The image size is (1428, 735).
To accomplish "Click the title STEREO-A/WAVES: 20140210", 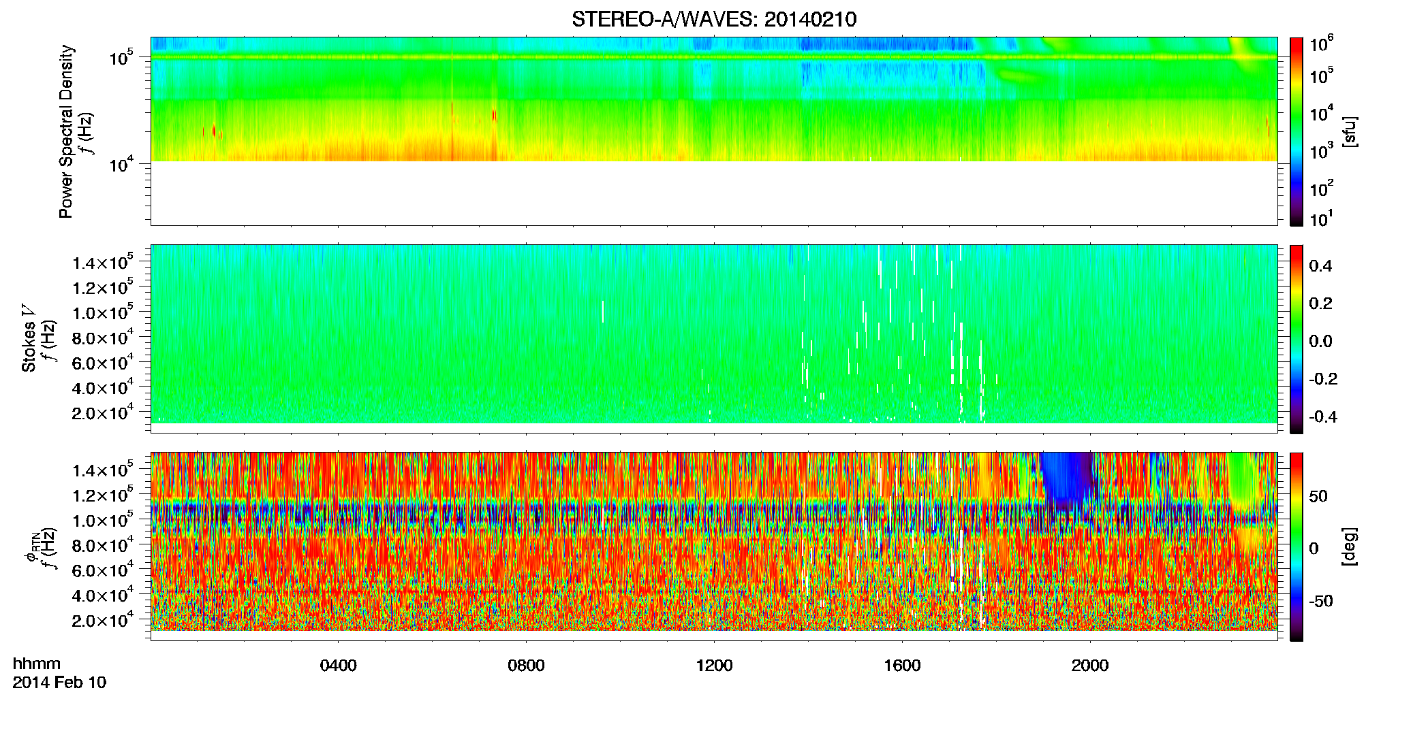I will coord(714,19).
